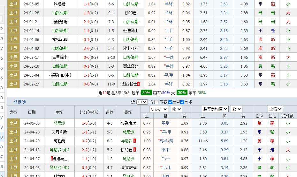This screenshot has width=297, height=177.
Task: Click the green 30% win rate badge
Action: coord(146,93)
